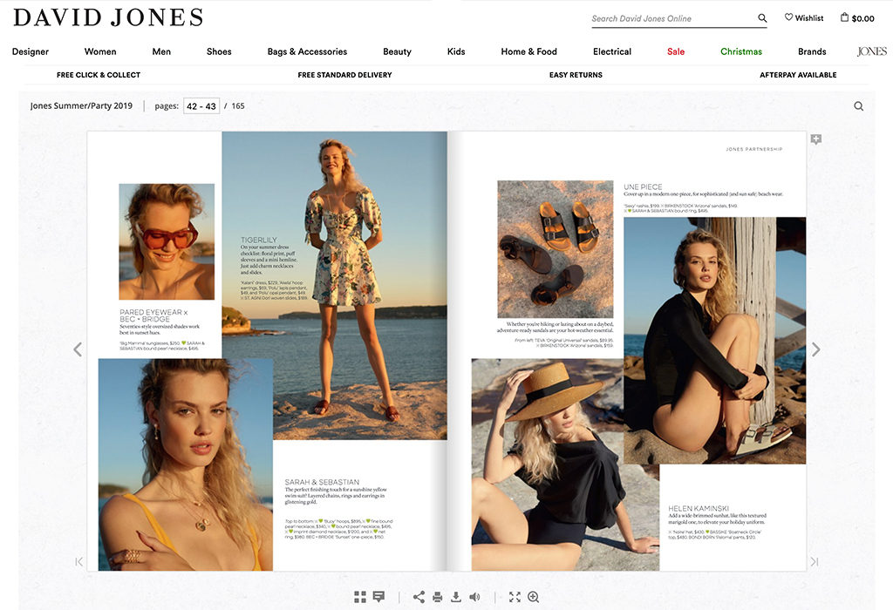The image size is (893, 610).
Task: Open the notes comment icon
Action: pyautogui.click(x=378, y=596)
